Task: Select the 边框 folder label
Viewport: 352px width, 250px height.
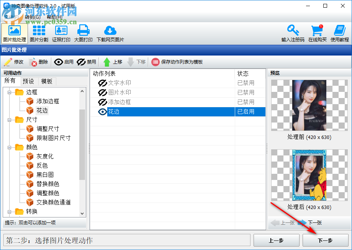Action: [32, 92]
